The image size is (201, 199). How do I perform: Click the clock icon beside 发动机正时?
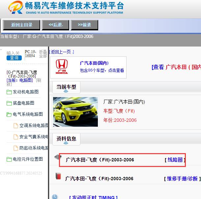click(x=55, y=197)
